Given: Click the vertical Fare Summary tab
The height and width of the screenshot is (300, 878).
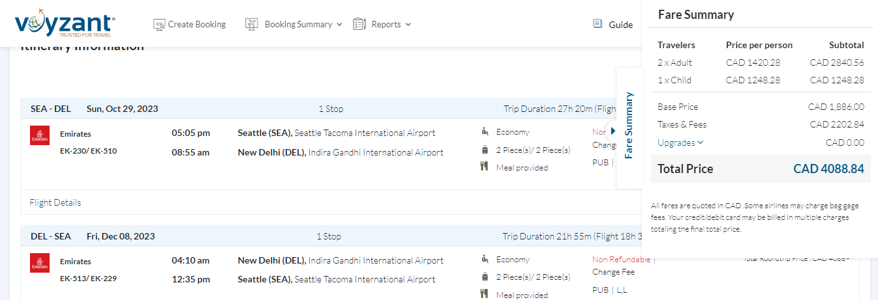Looking at the screenshot, I should click(629, 126).
